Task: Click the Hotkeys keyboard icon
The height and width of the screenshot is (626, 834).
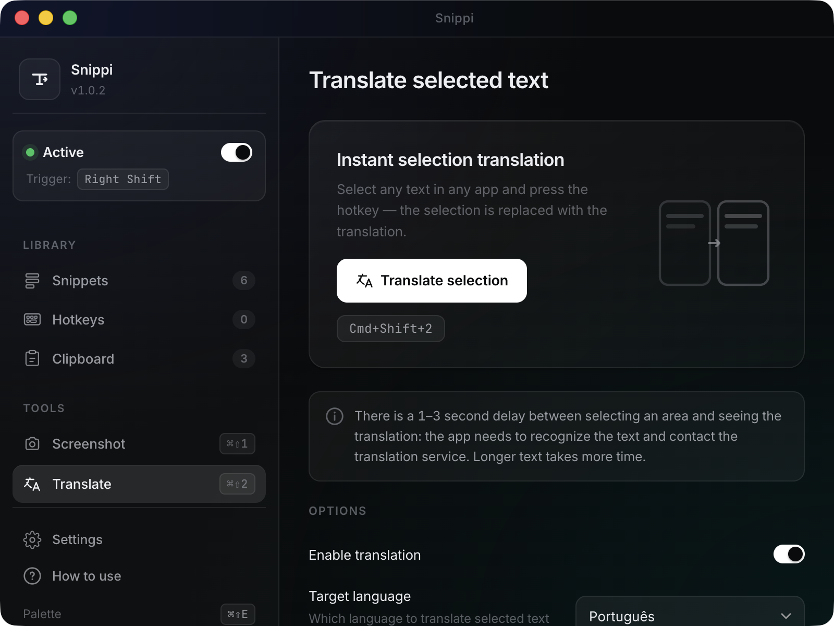Action: coord(32,319)
